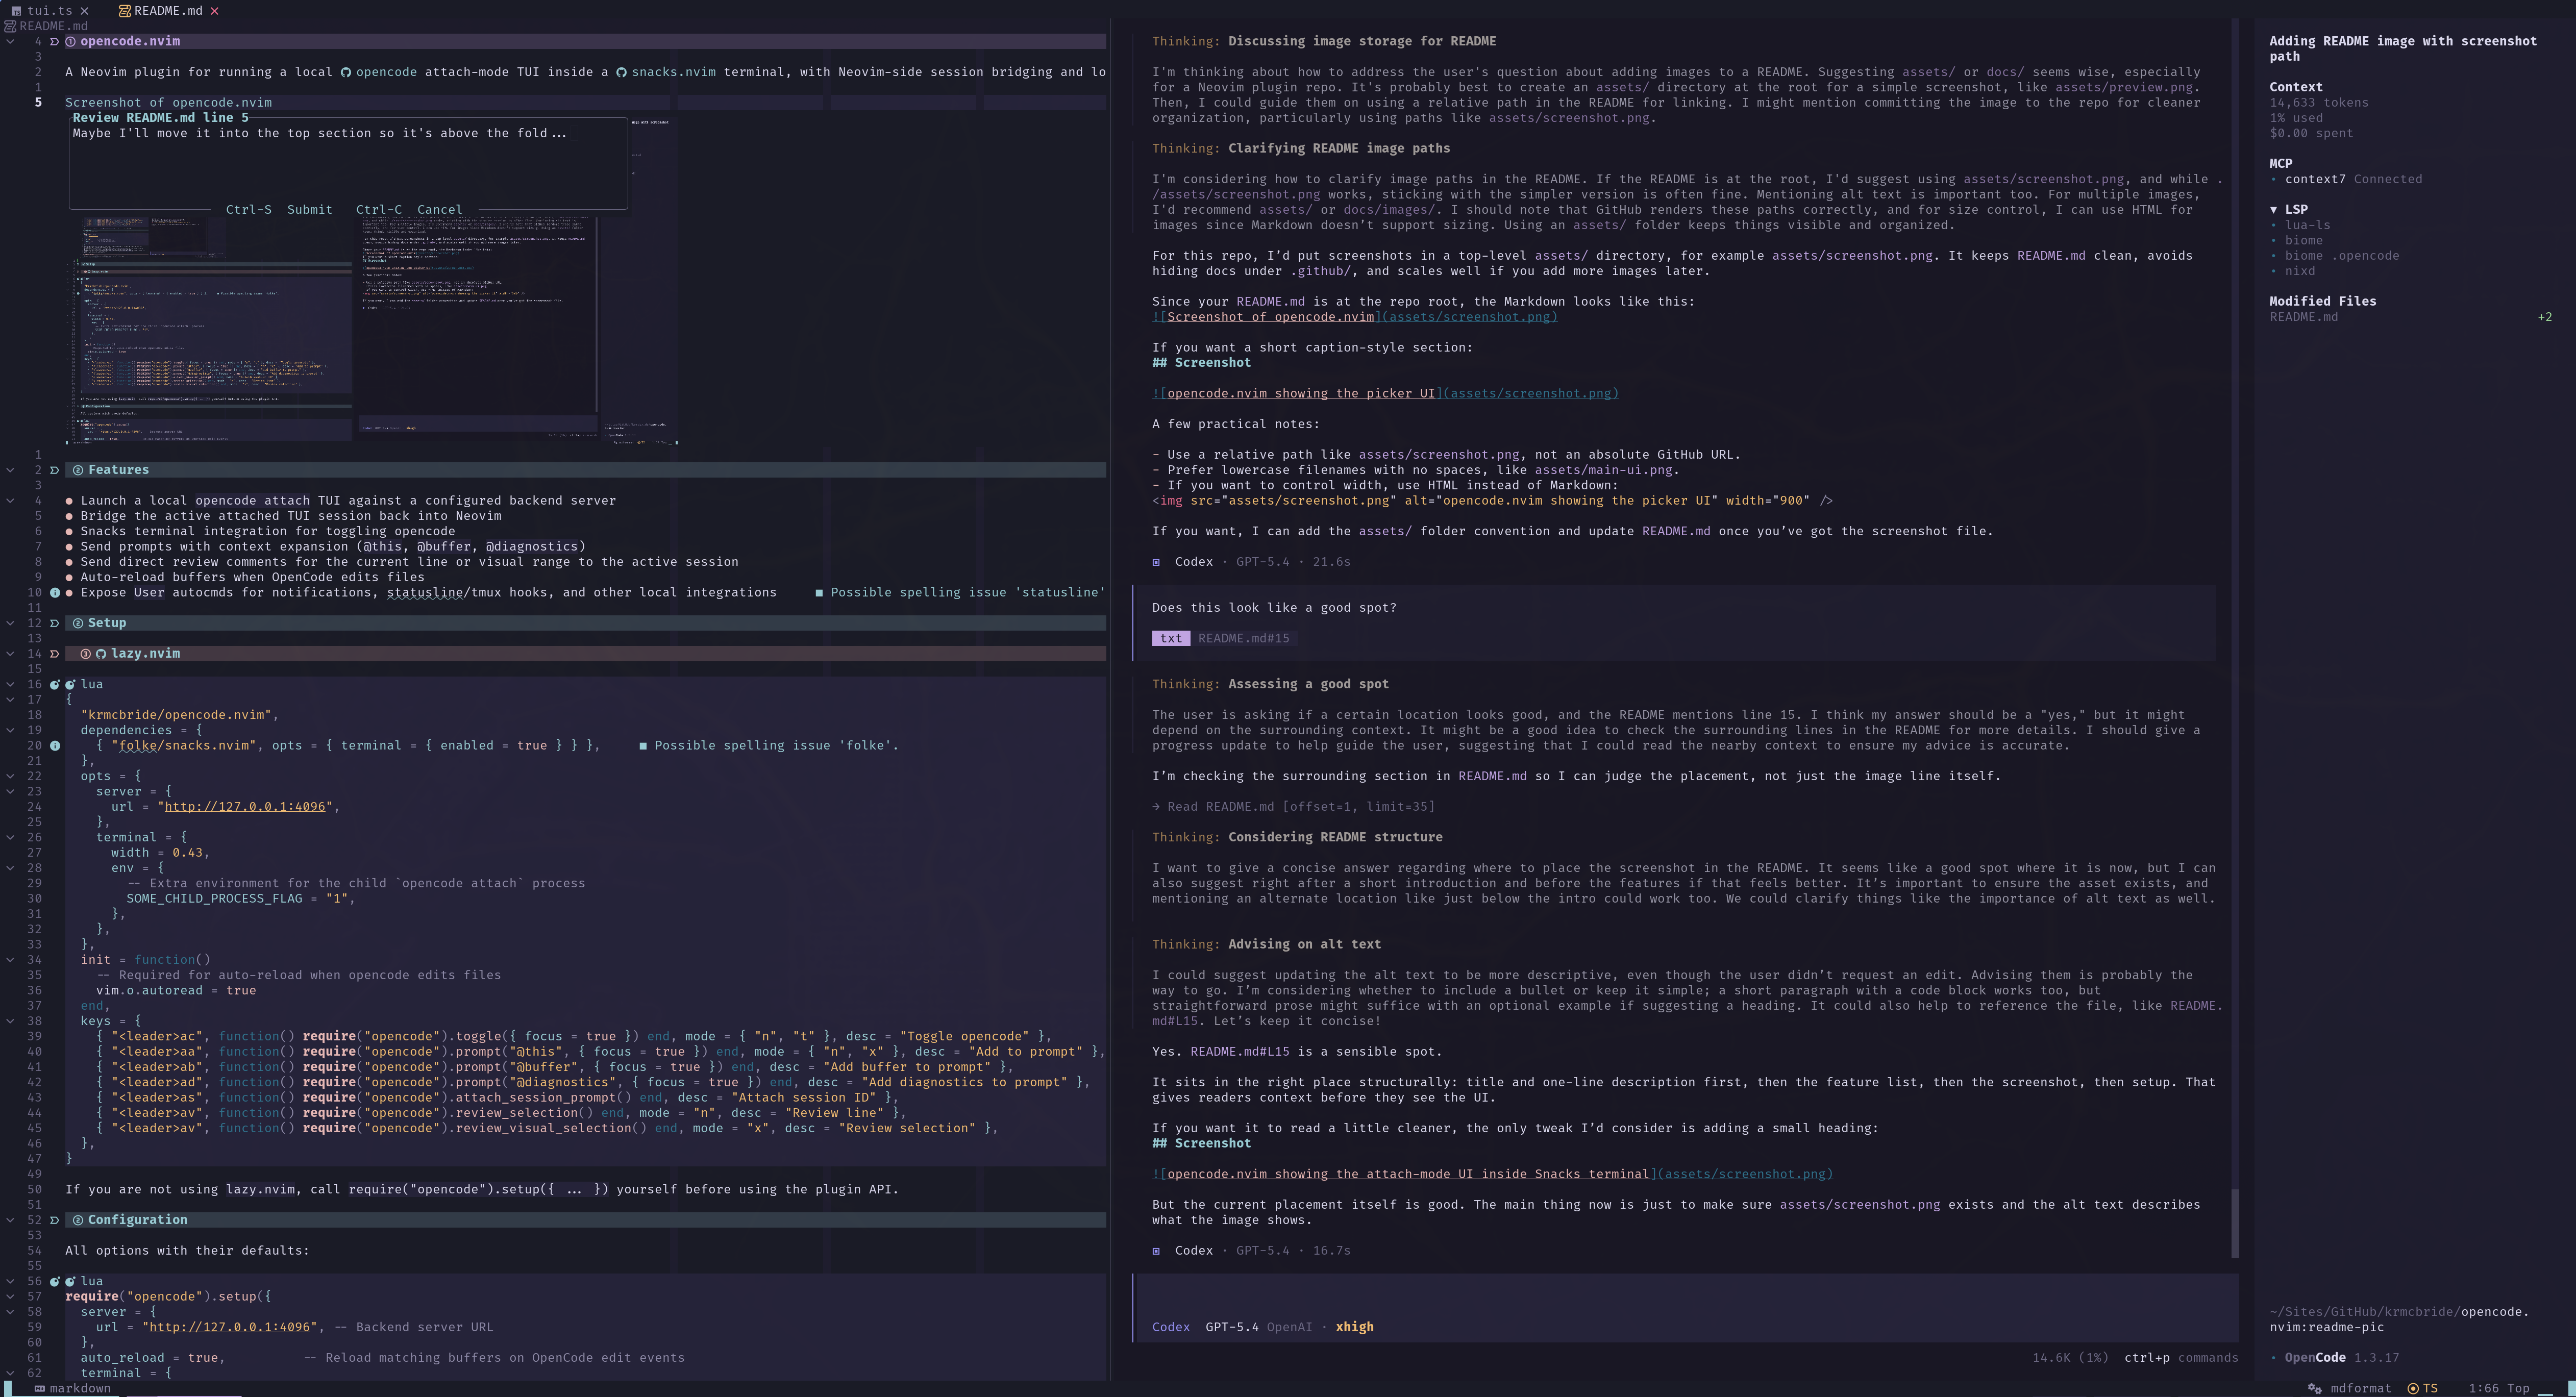The height and width of the screenshot is (1397, 2576).
Task: Click the H2 icon before Setup
Action: click(x=78, y=623)
